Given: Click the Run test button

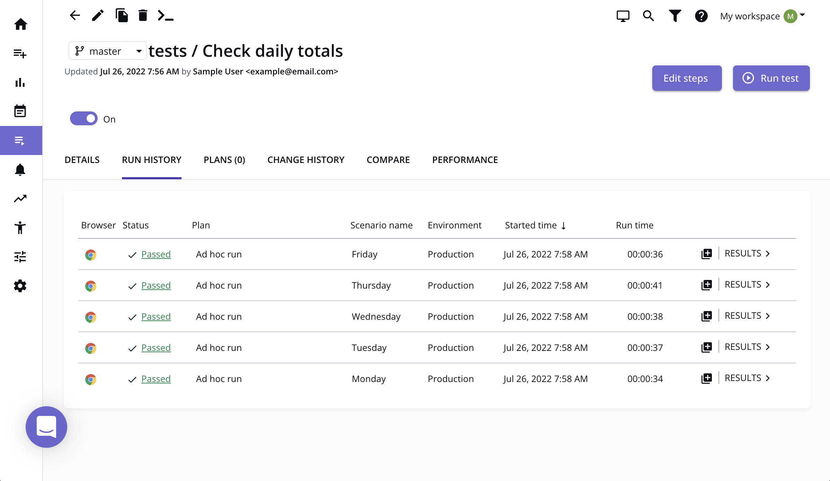Looking at the screenshot, I should click(771, 78).
